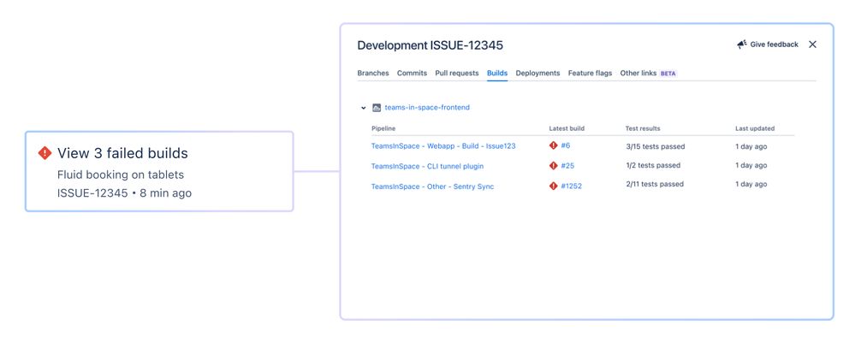
Task: Open the Other links beta tab
Action: pos(649,73)
